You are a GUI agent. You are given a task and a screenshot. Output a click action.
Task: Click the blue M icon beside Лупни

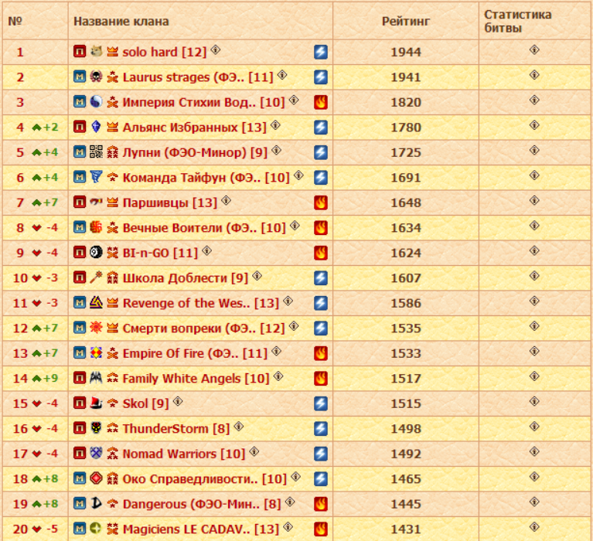click(80, 152)
